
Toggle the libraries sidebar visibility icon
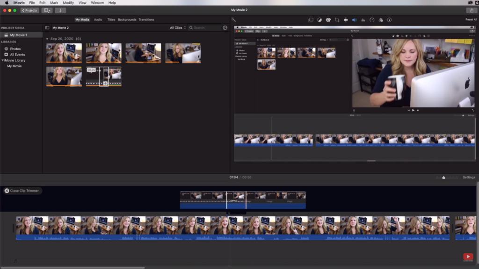tap(47, 28)
